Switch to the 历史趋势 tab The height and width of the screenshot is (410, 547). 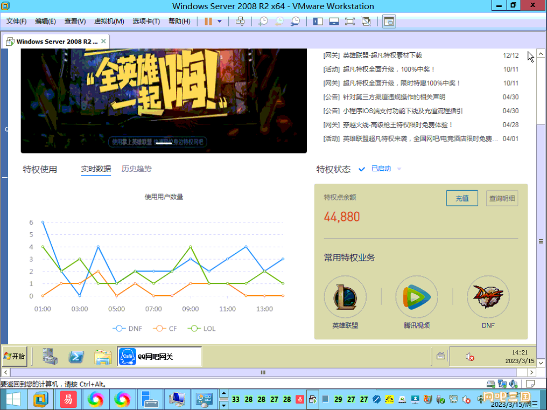point(136,169)
